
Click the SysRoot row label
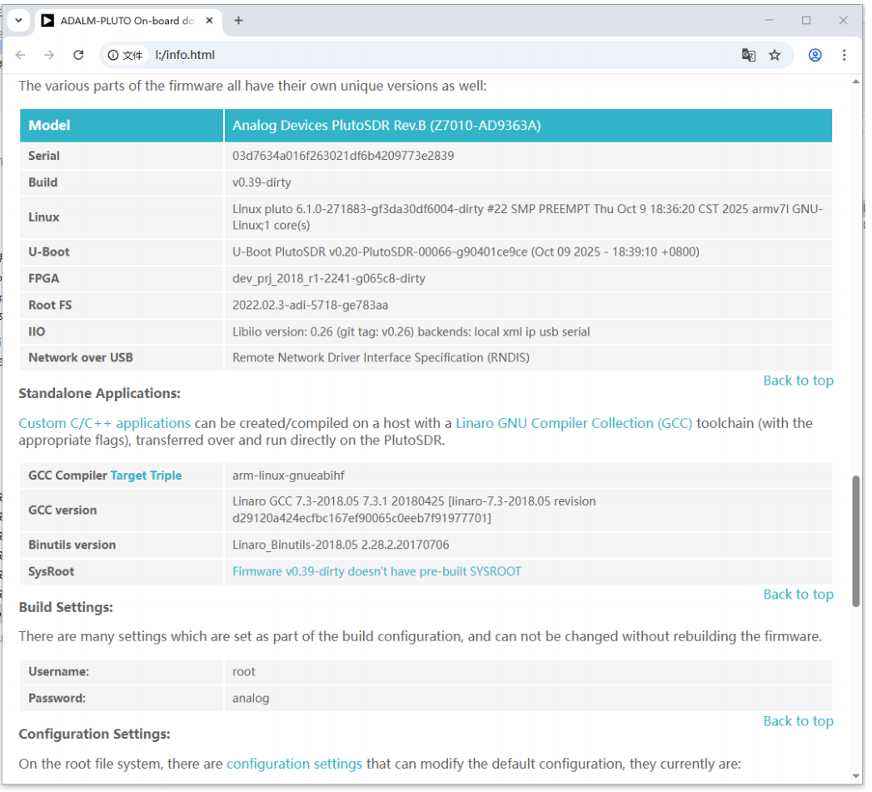pyautogui.click(x=51, y=572)
